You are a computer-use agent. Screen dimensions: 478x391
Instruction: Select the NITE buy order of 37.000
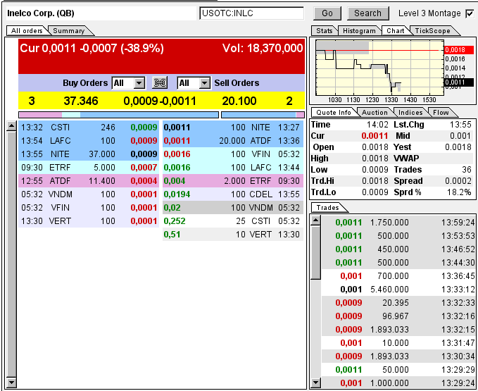[x=89, y=154]
